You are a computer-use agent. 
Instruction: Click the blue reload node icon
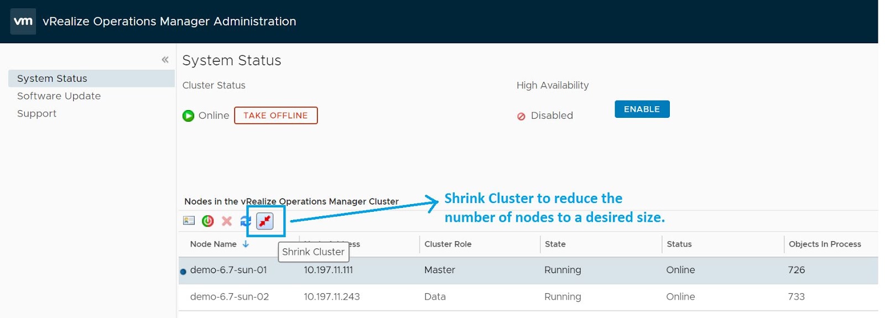(245, 221)
